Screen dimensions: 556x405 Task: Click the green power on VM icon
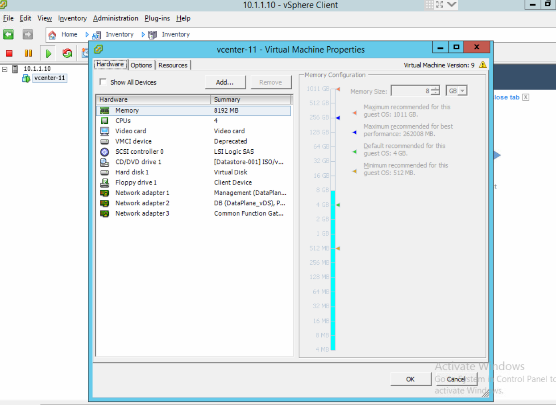[x=49, y=53]
